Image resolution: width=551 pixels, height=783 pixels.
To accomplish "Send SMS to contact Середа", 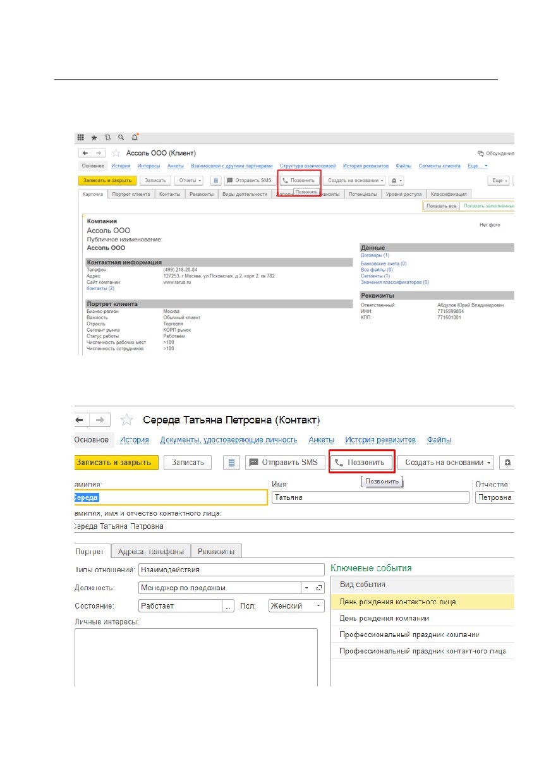I will (285, 463).
